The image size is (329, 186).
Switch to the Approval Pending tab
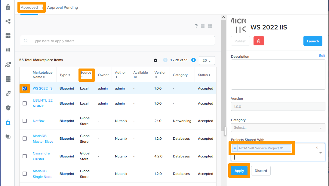click(x=63, y=8)
